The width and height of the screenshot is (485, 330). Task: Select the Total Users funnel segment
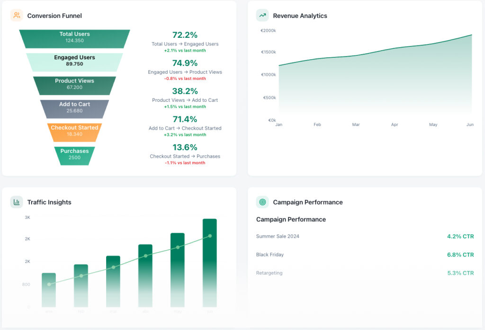tap(74, 37)
